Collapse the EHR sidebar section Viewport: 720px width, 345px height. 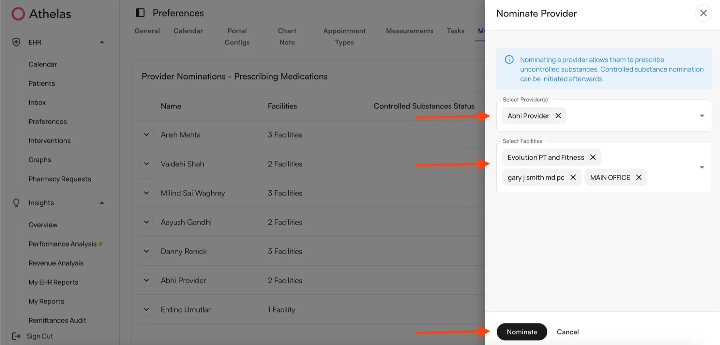(102, 42)
